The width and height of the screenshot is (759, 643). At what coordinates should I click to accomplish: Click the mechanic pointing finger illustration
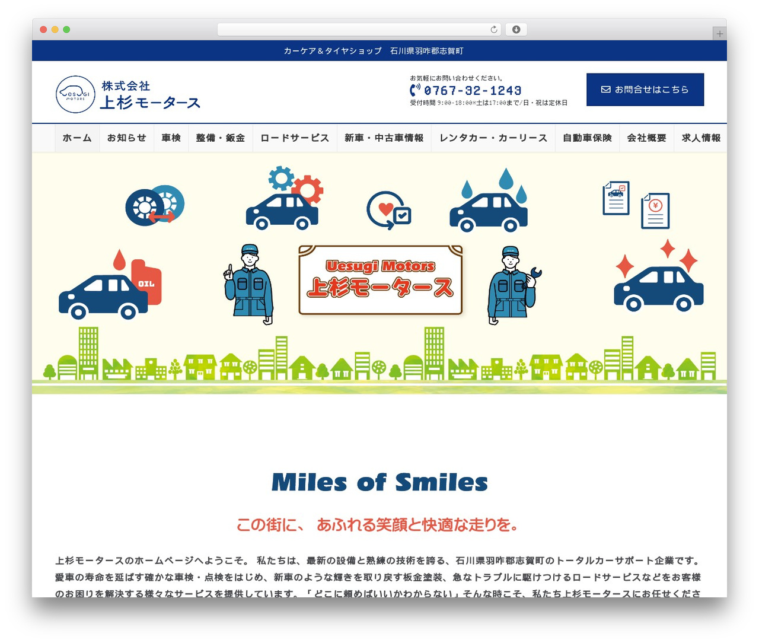[249, 285]
